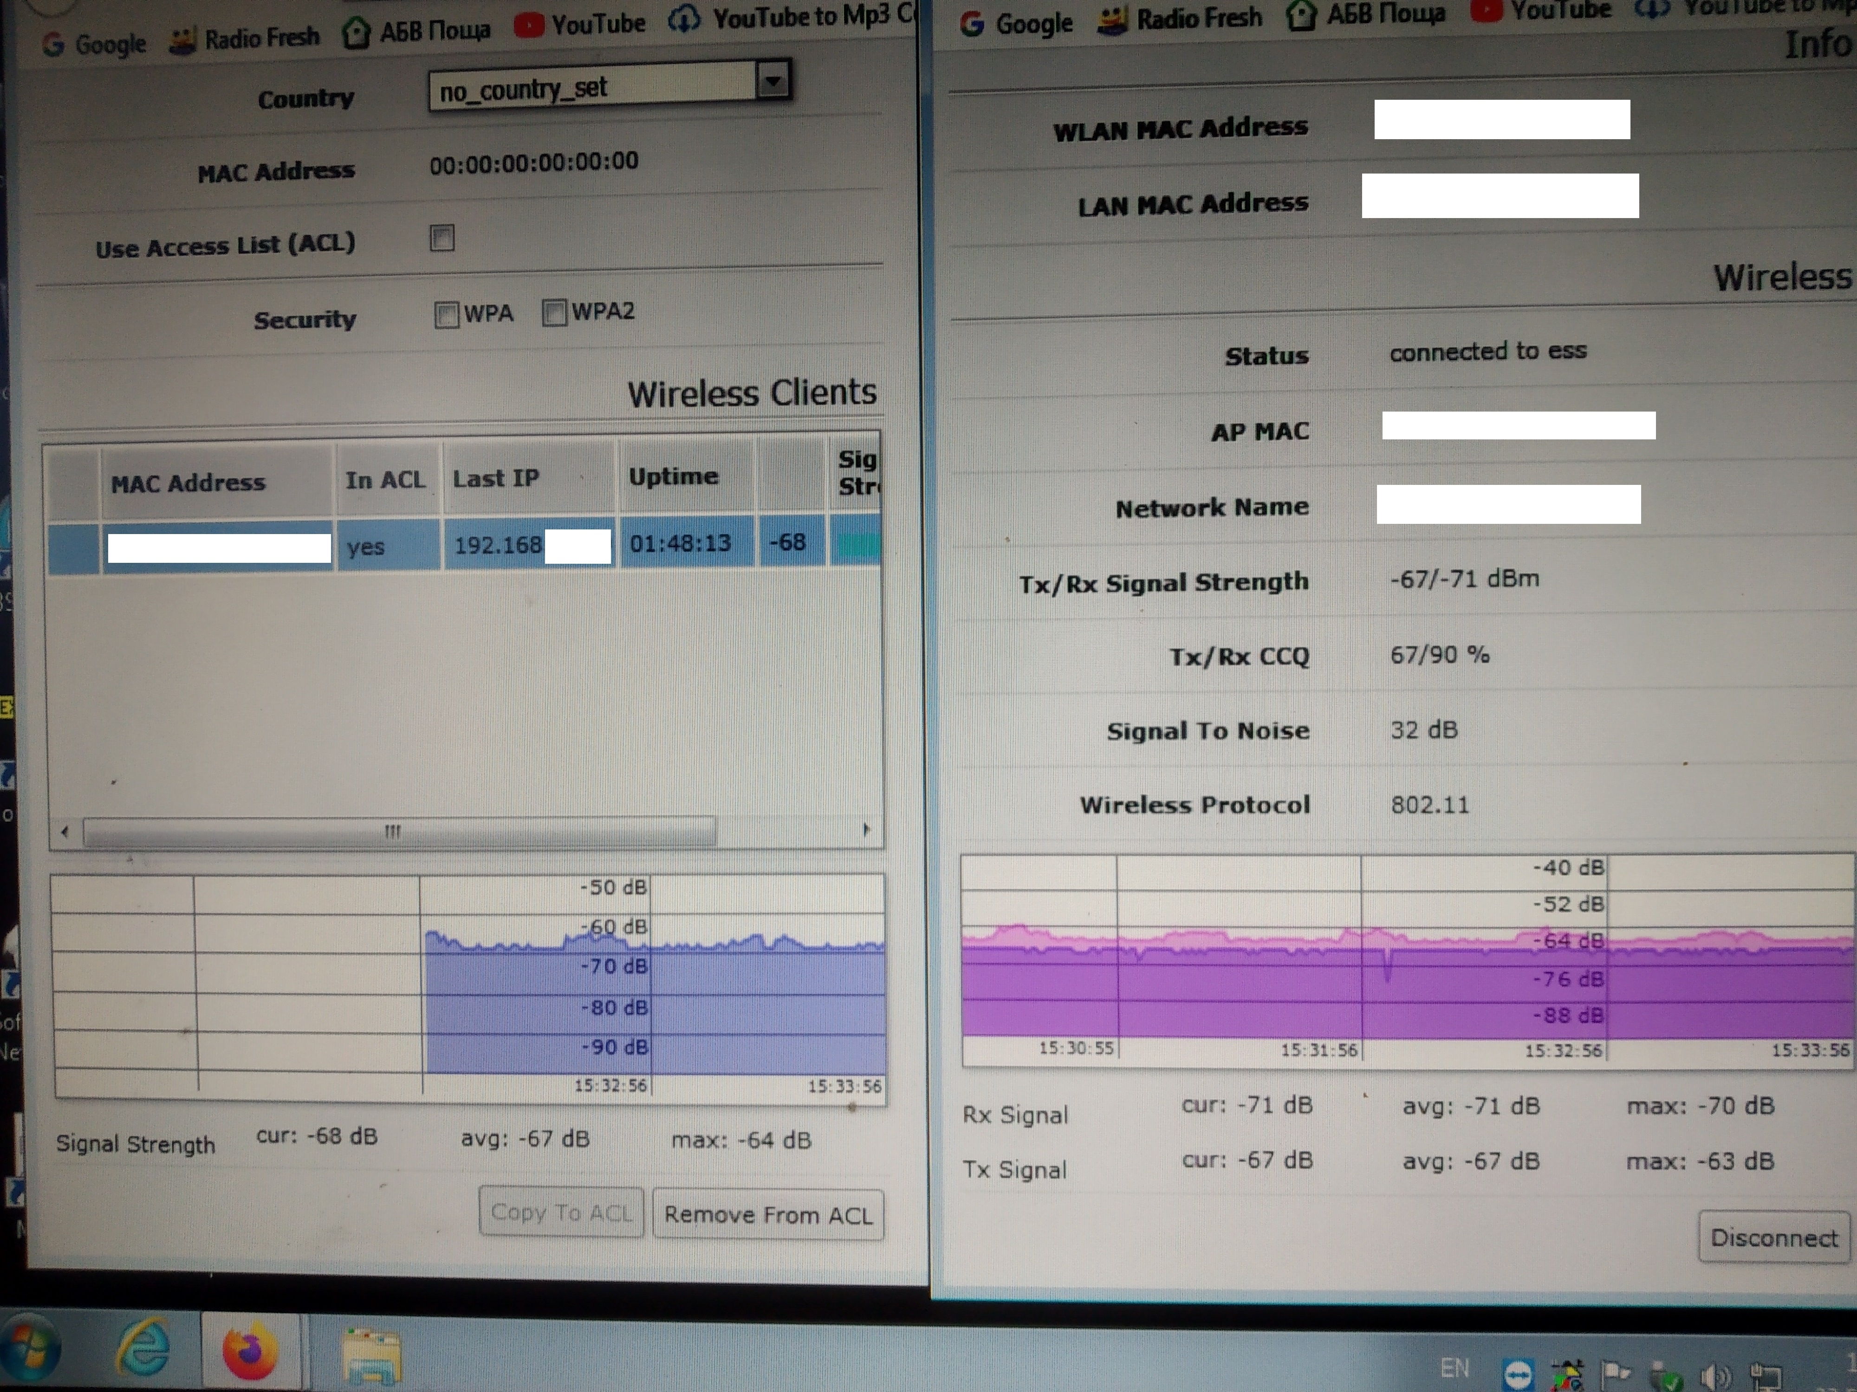Screen dimensions: 1857x1392
Task: Open Firefox from the taskbar
Action: pos(249,1352)
